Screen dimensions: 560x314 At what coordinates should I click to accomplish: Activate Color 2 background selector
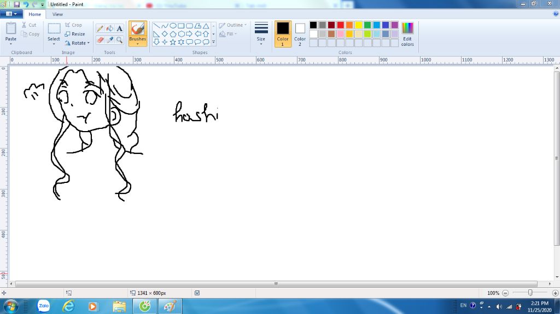point(300,33)
